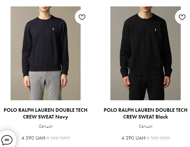Click the pony logo on the black sweatshirt
The height and width of the screenshot is (147, 190).
[x=155, y=29]
